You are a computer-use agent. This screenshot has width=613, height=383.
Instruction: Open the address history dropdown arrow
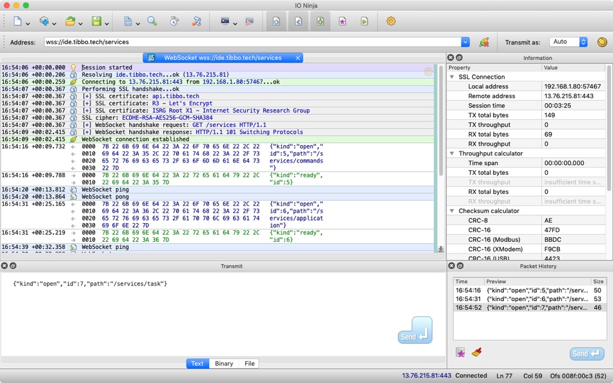[x=465, y=42]
